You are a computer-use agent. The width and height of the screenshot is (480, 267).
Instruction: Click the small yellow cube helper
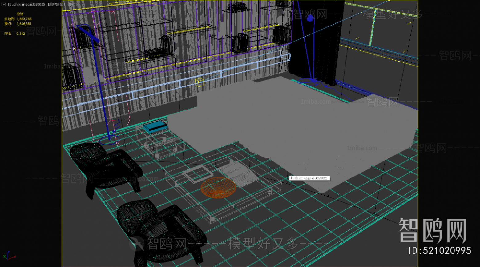[200, 82]
